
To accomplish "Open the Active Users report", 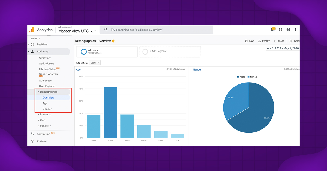I will 46,64.
